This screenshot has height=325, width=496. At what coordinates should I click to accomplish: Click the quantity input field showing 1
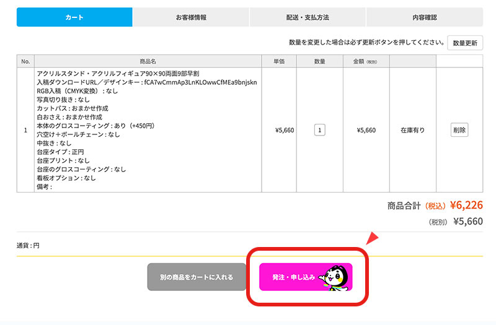[319, 130]
